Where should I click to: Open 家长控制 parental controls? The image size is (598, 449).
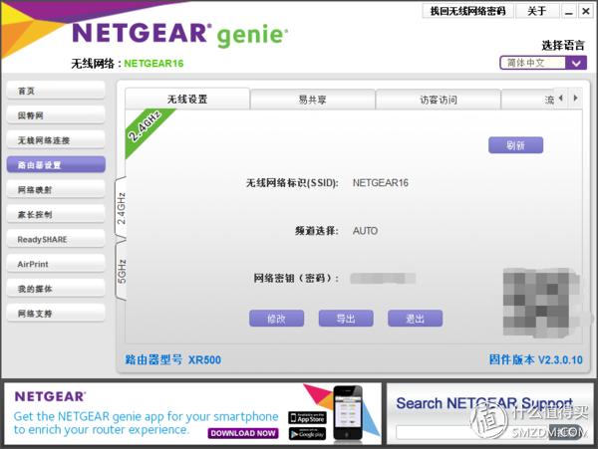click(x=56, y=214)
